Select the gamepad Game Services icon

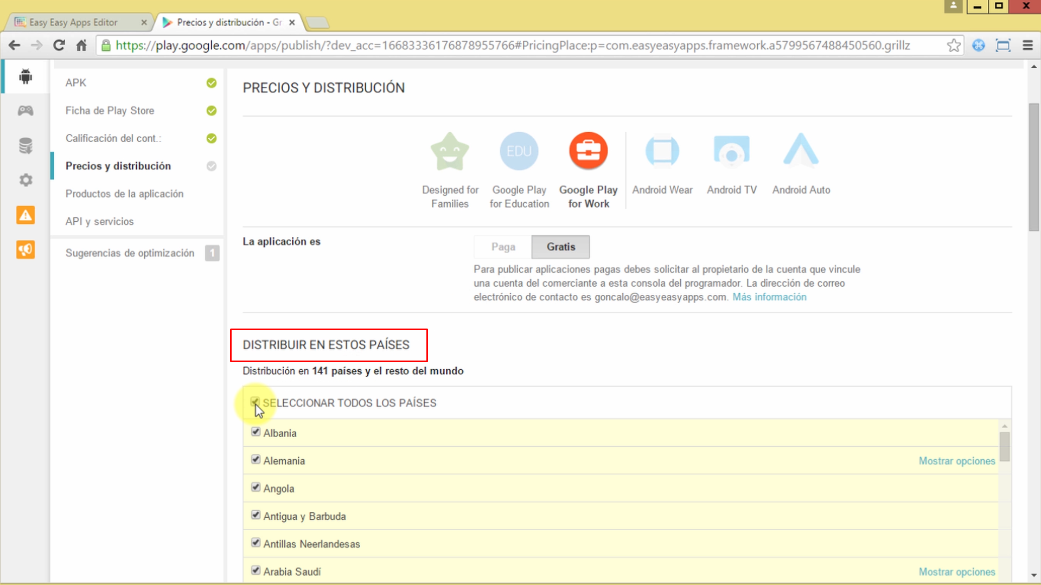pyautogui.click(x=25, y=111)
